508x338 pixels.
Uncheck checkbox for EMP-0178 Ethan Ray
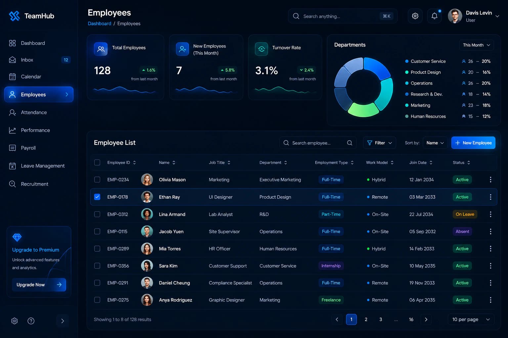[97, 197]
